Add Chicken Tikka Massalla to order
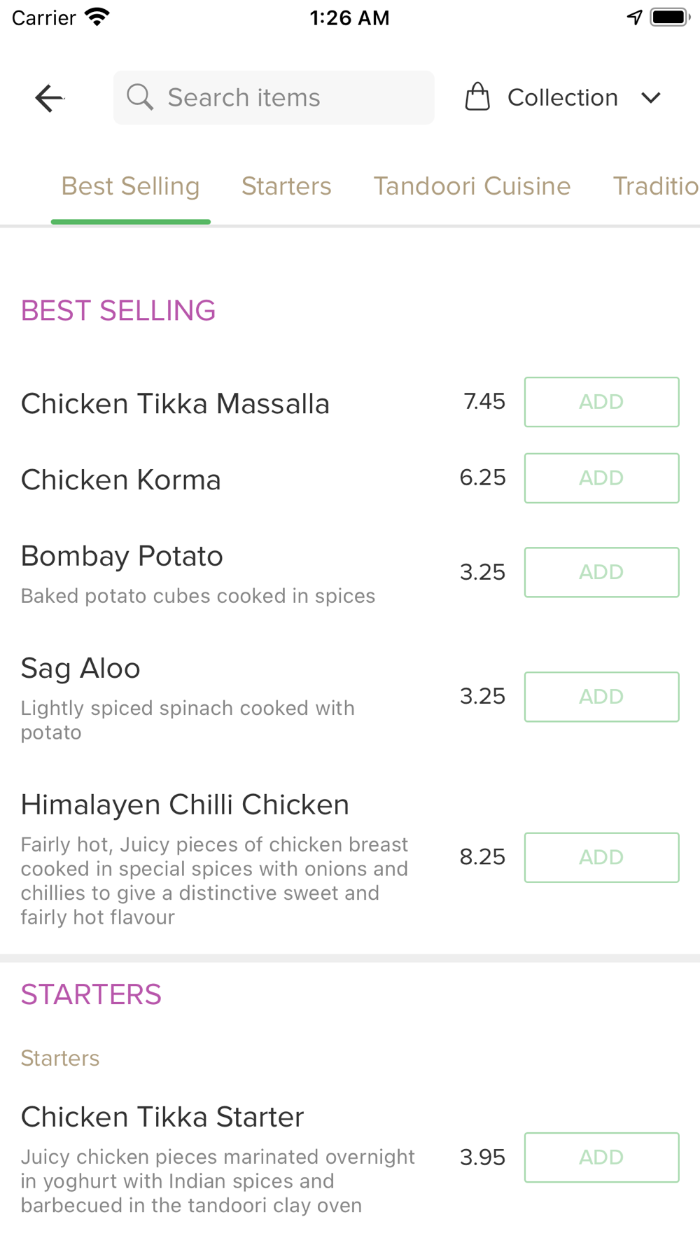 602,402
